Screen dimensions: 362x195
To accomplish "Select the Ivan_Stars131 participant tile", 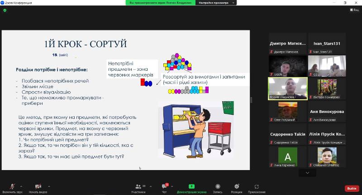I will (327, 43).
